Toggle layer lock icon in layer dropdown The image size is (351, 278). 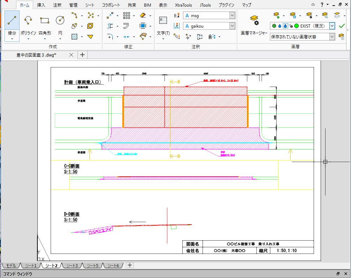[291, 26]
